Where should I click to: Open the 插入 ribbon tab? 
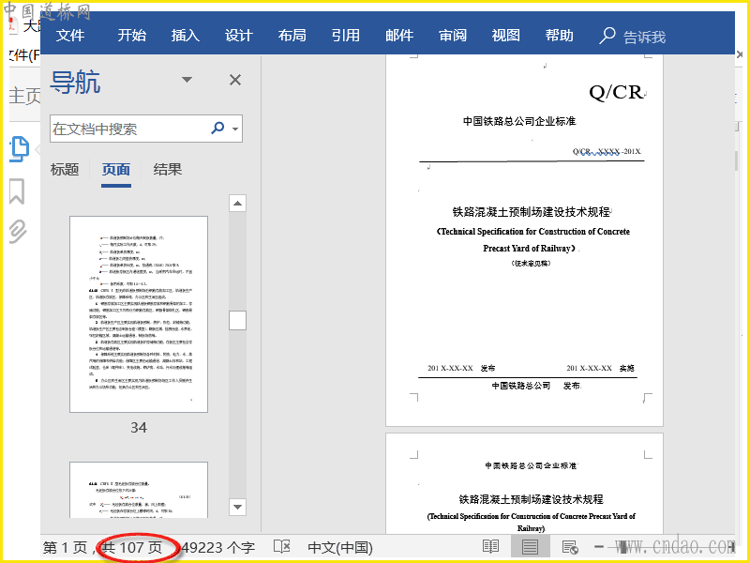[186, 36]
